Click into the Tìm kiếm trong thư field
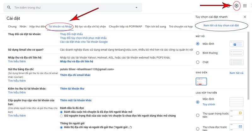Screen dimensions: 252x131 73,7
